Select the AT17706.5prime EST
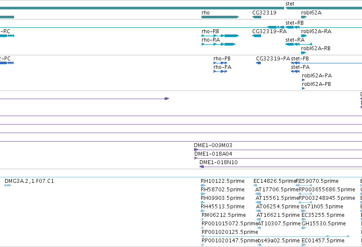 point(258,194)
